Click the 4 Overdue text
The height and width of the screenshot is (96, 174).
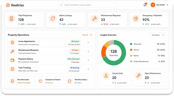75,62
